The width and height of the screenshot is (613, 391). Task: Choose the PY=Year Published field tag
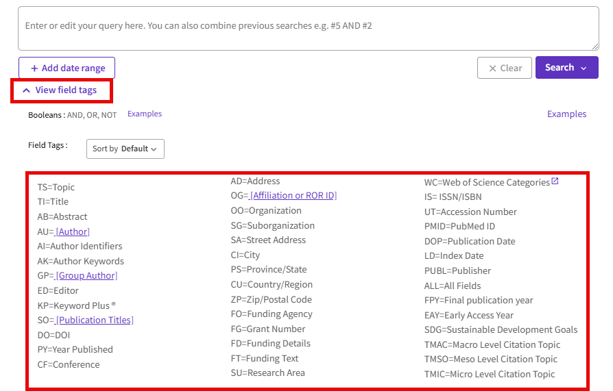75,350
